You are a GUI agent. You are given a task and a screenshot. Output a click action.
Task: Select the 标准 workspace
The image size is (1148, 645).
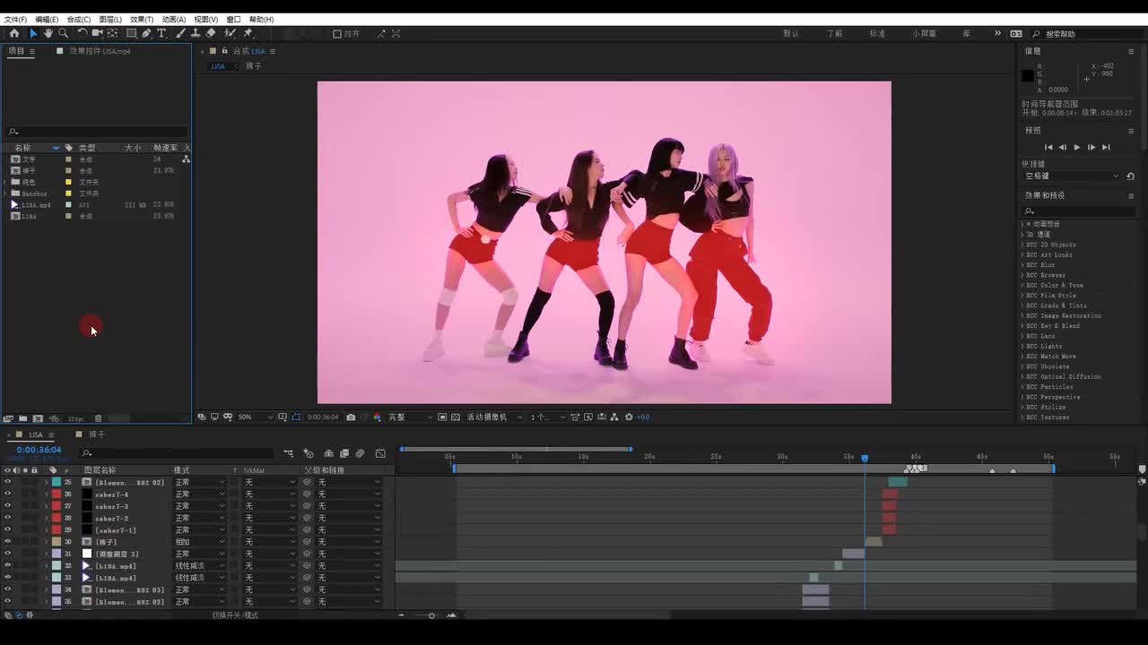pyautogui.click(x=877, y=34)
